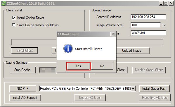Click the Stop Cache button
Screen dimensions: 175x107
[x=22, y=70]
